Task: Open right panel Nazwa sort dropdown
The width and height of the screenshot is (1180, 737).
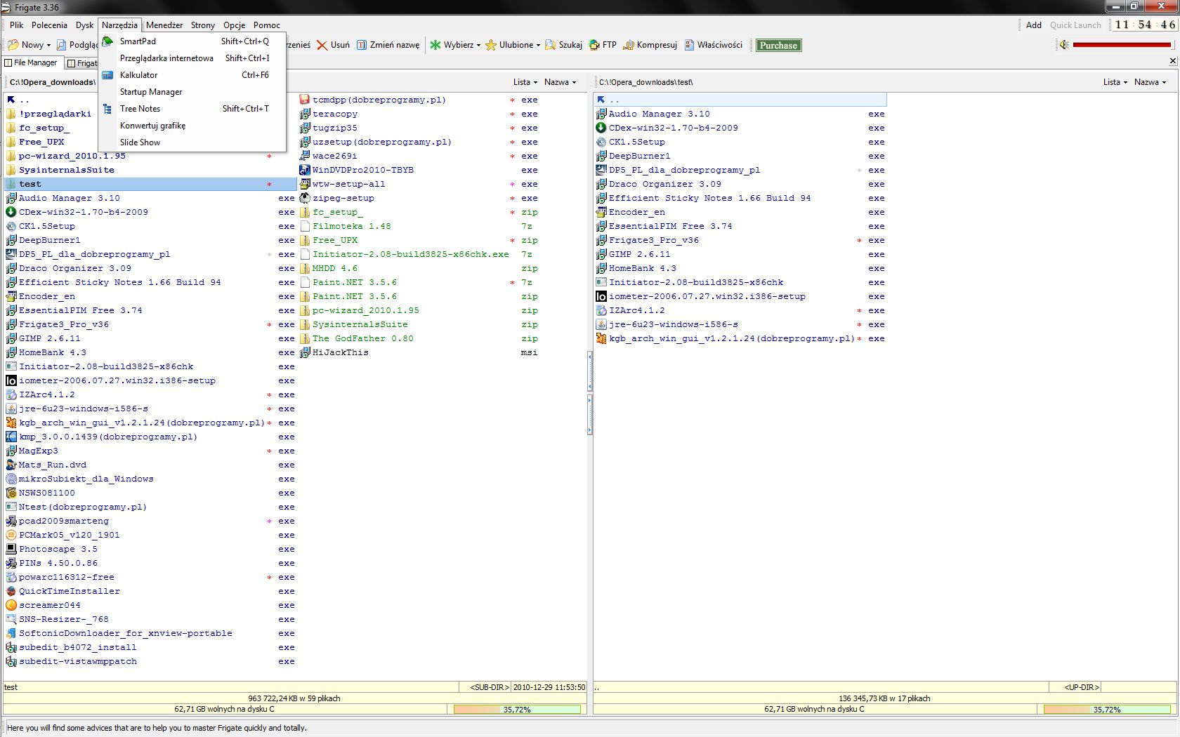Action: [1150, 82]
